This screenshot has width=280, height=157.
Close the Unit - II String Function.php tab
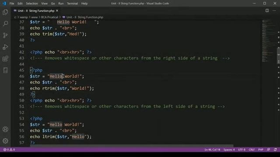click(57, 10)
